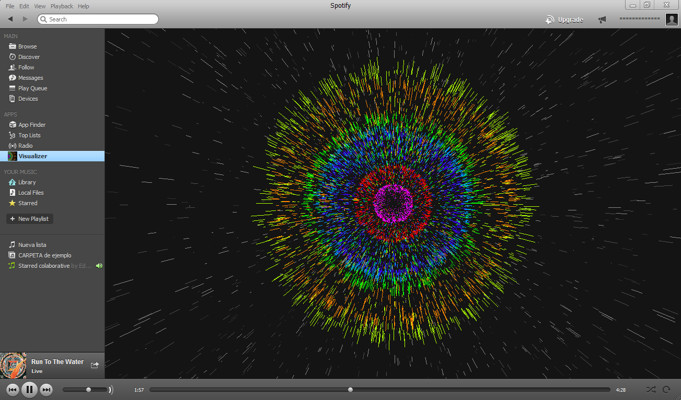Open the Help menu
Screen dimensions: 681x400
coord(83,6)
